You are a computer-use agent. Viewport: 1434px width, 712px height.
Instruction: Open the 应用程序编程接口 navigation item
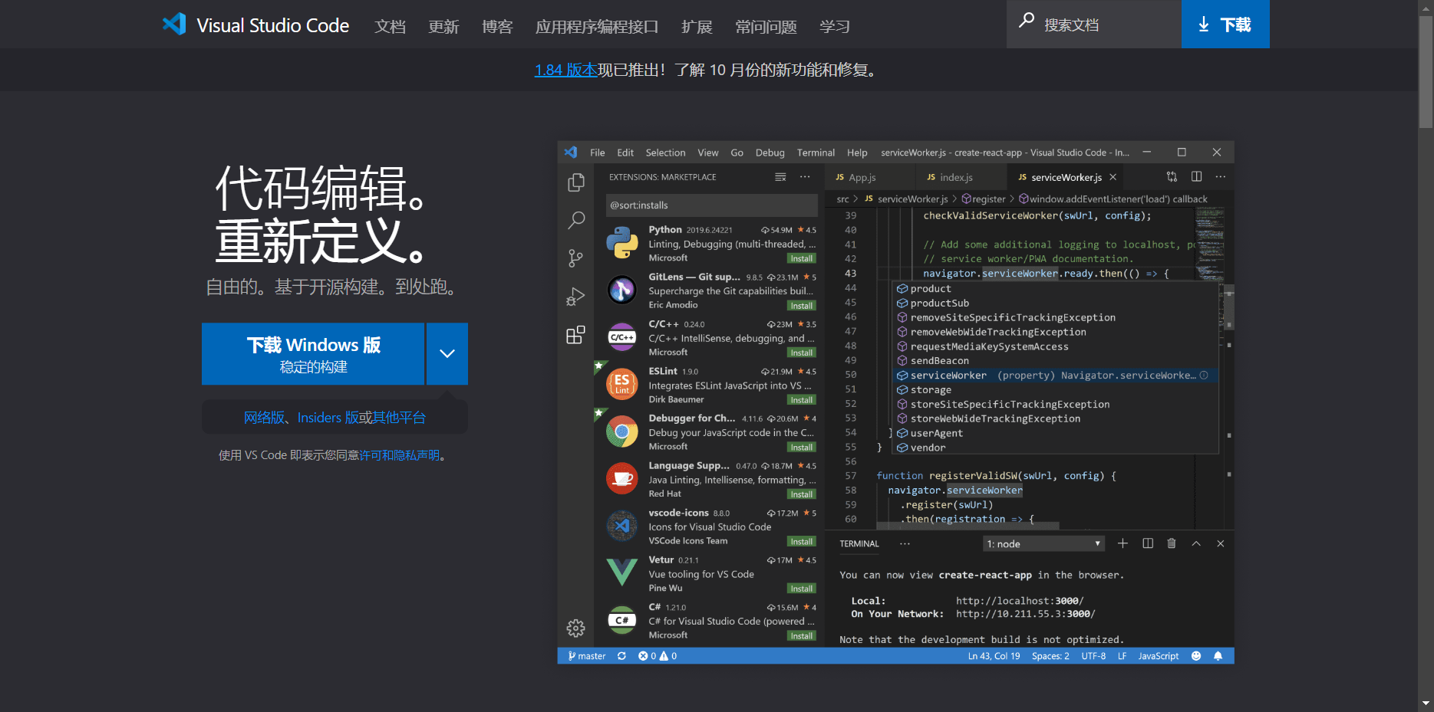(597, 27)
